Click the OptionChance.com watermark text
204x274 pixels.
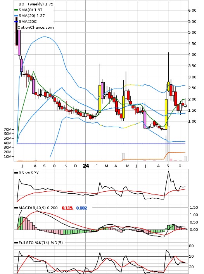[36, 28]
